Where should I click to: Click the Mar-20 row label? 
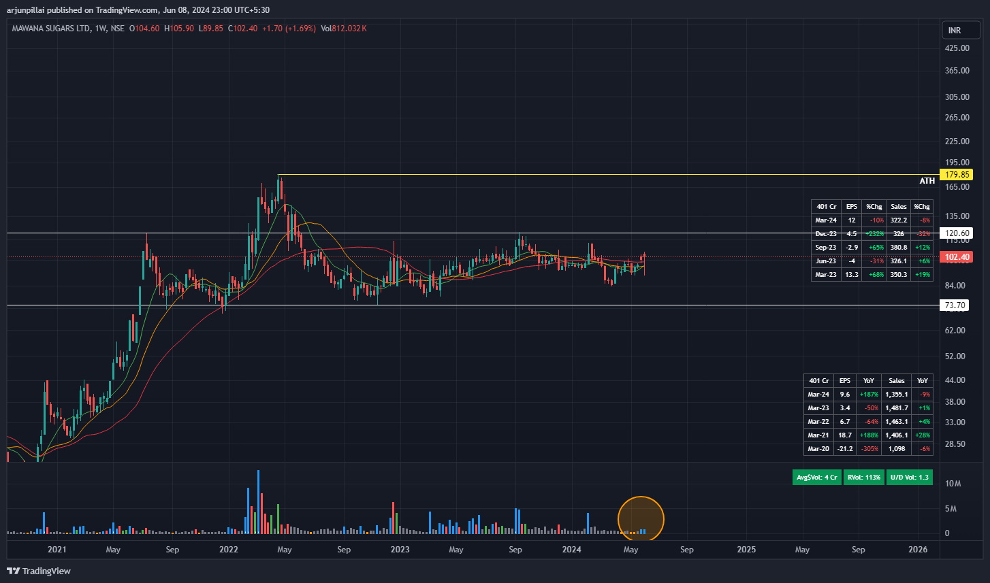pyautogui.click(x=818, y=449)
